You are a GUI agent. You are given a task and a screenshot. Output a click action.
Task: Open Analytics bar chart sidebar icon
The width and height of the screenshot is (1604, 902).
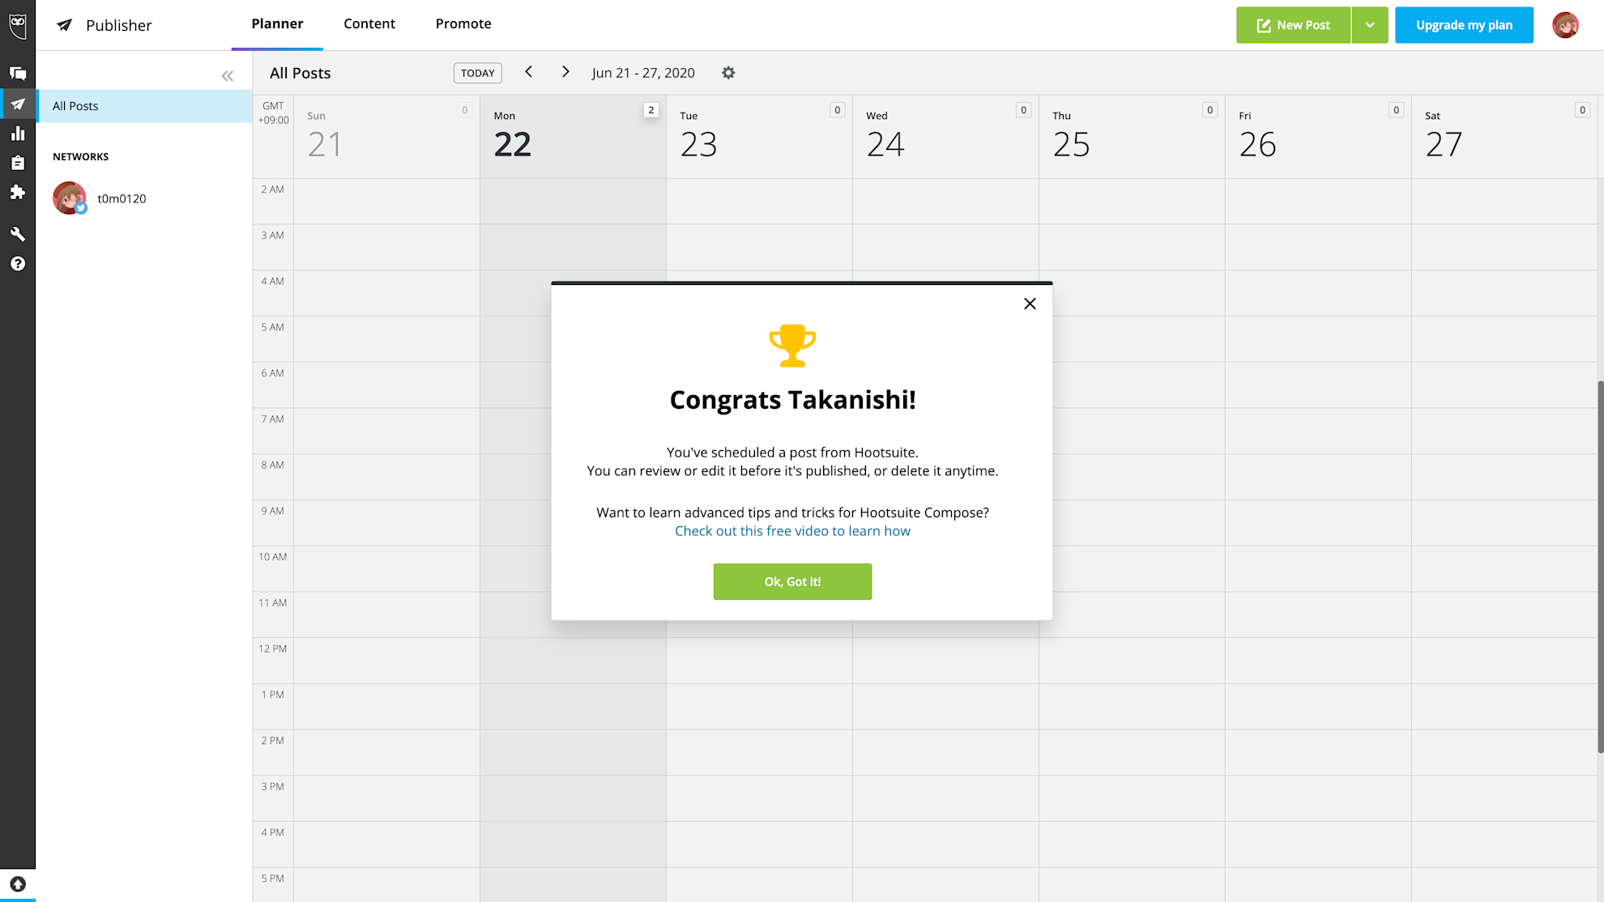pyautogui.click(x=18, y=134)
